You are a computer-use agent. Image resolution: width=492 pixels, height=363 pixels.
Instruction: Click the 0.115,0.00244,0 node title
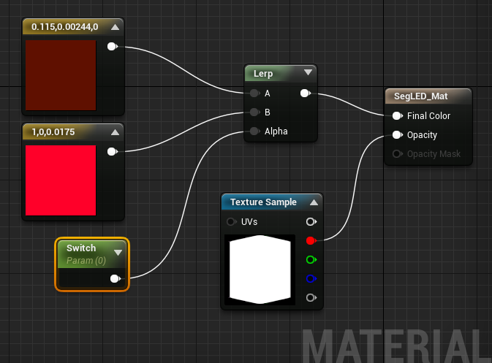[64, 27]
